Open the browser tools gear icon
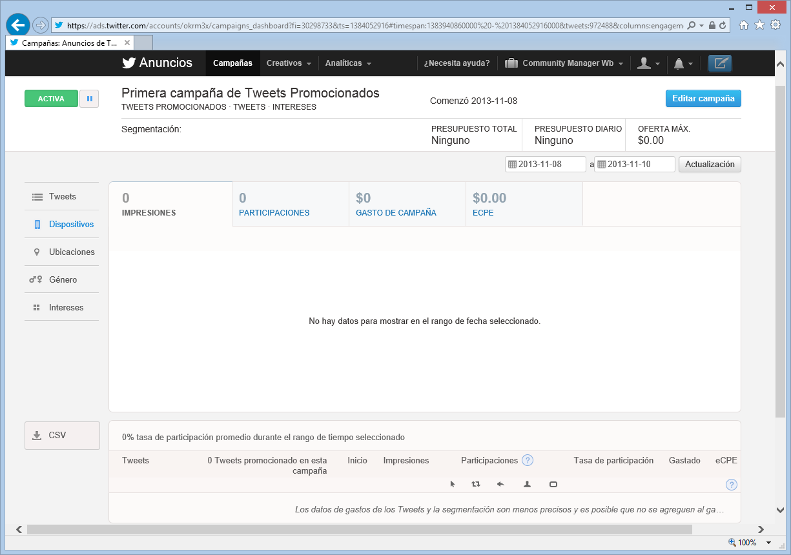Viewport: 791px width, 555px height. tap(774, 25)
